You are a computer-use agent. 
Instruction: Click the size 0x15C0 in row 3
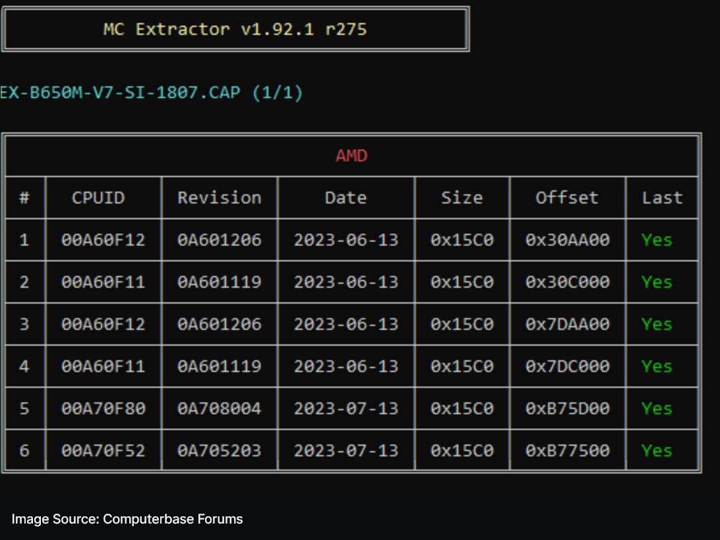pos(462,325)
